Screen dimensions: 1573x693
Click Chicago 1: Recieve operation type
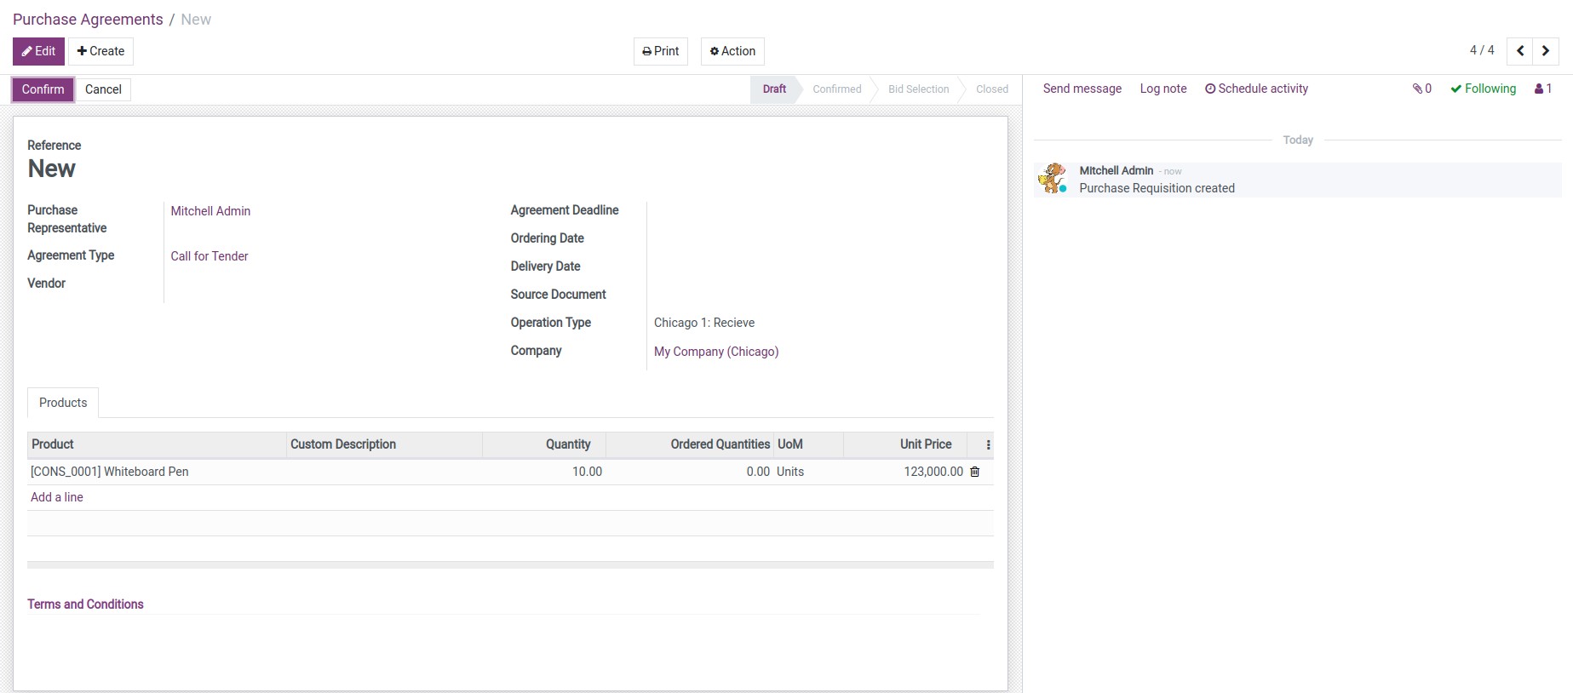[704, 323]
